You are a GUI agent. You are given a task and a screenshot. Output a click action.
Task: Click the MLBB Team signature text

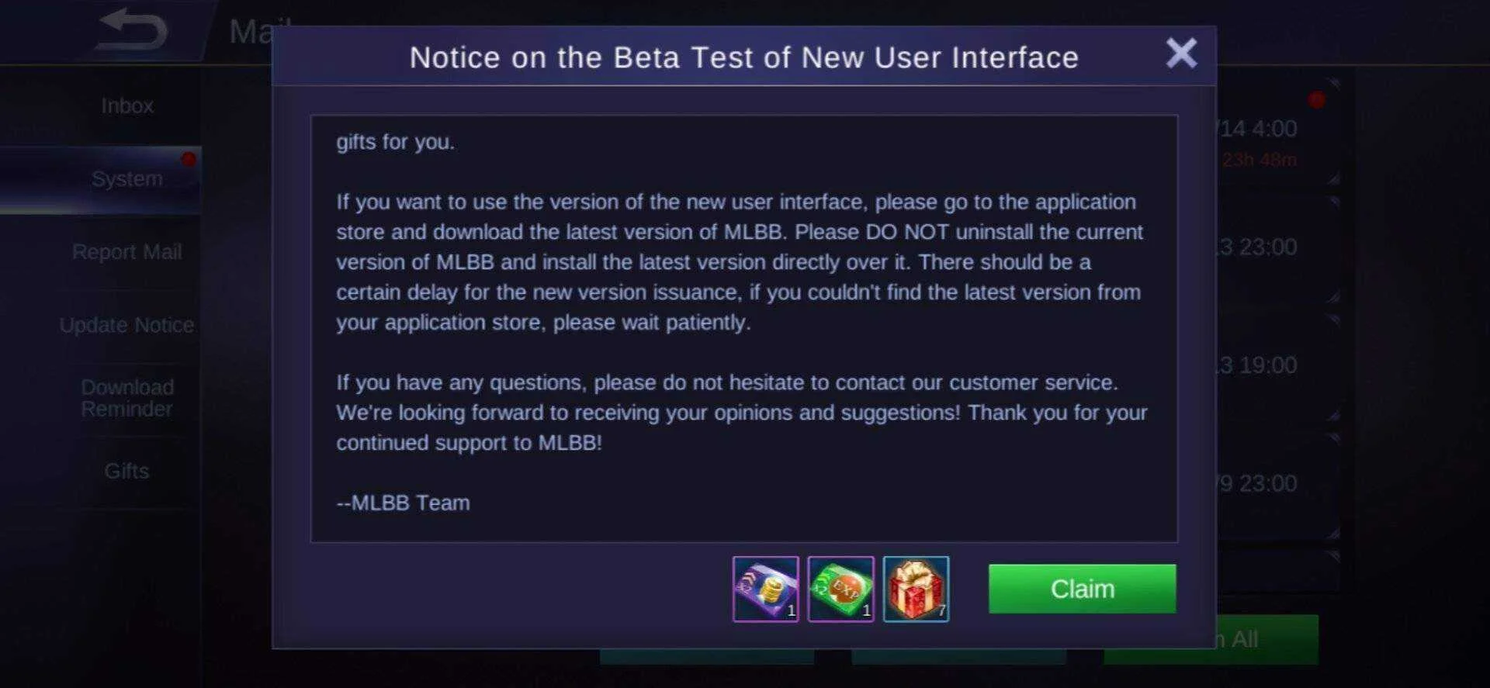(x=403, y=503)
